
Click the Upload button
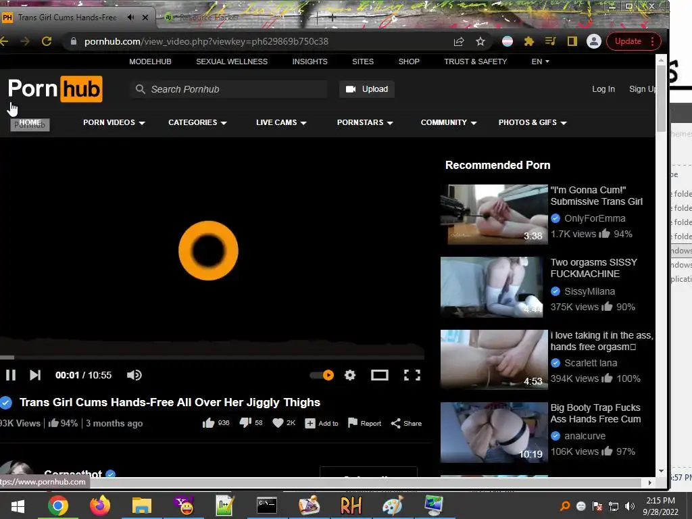pyautogui.click(x=367, y=89)
